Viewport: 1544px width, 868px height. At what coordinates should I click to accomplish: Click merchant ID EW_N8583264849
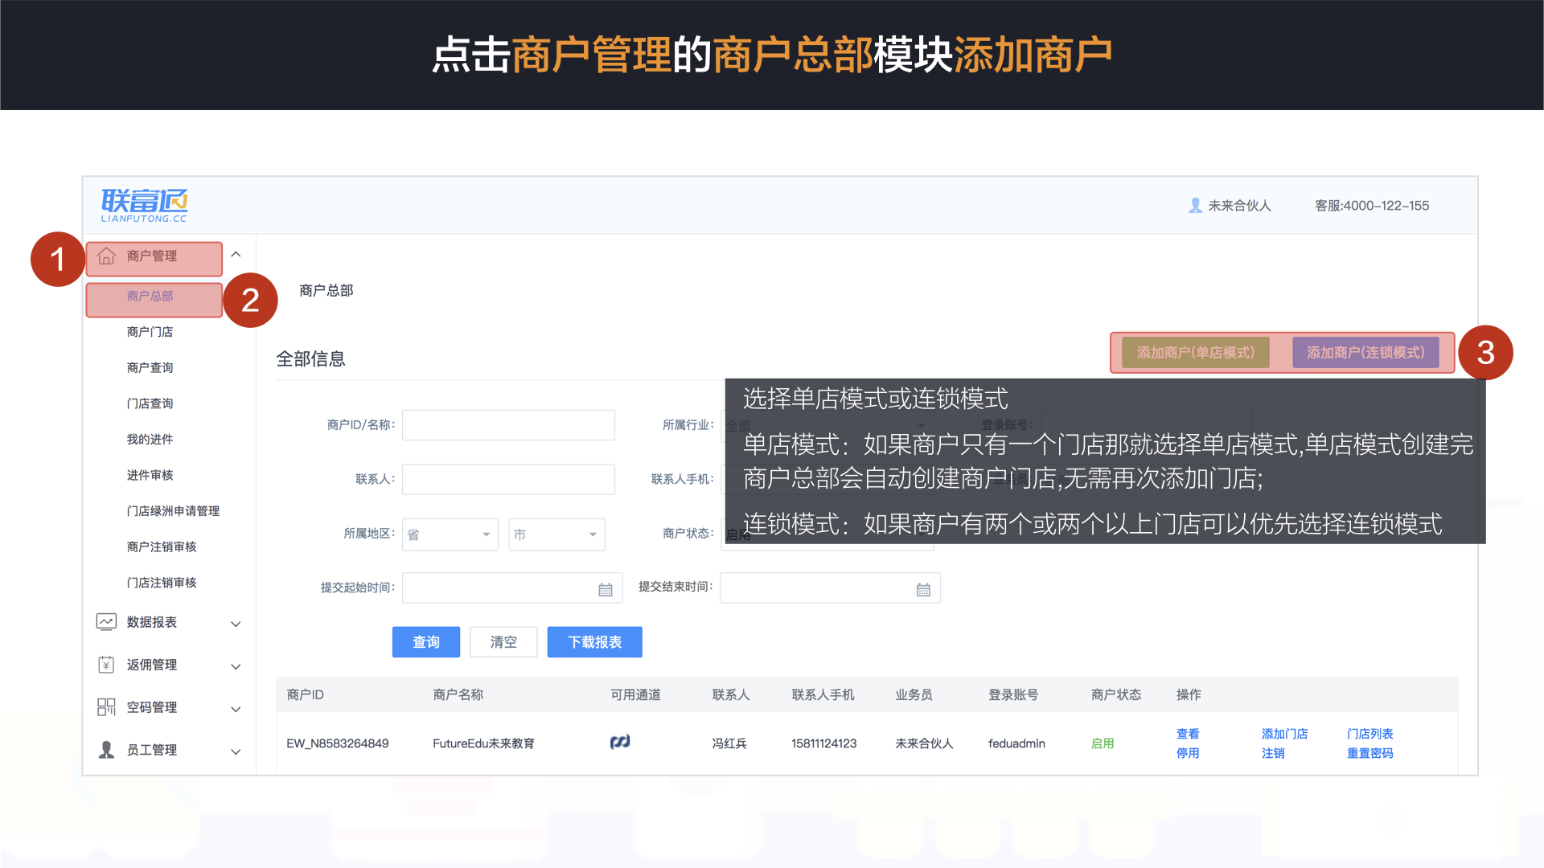338,743
